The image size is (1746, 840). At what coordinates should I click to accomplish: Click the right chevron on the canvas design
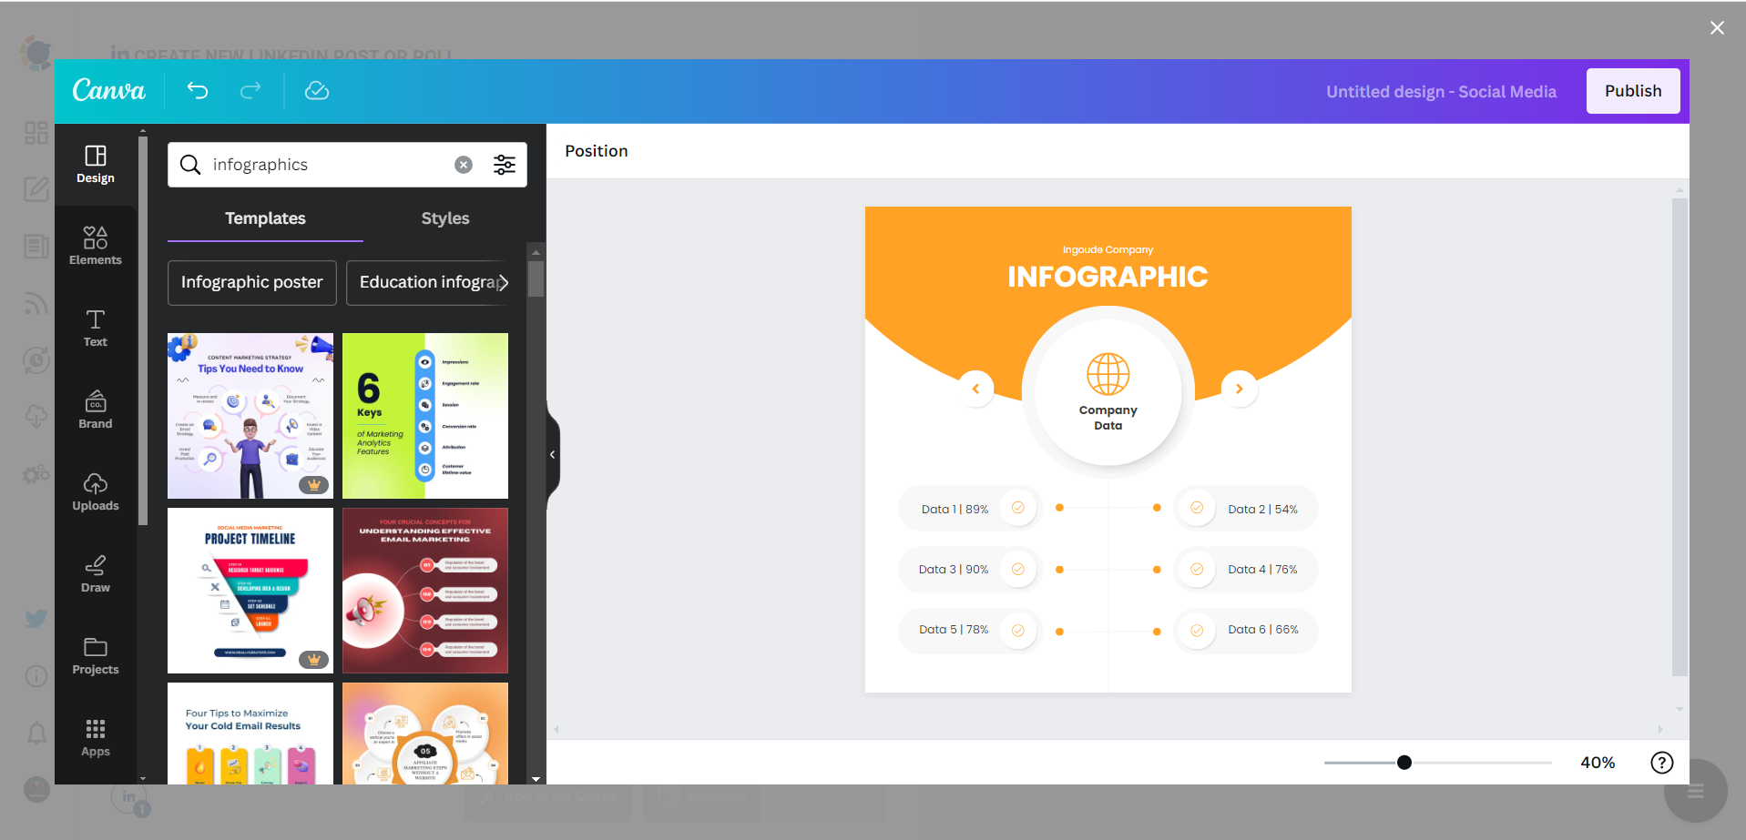tap(1239, 389)
